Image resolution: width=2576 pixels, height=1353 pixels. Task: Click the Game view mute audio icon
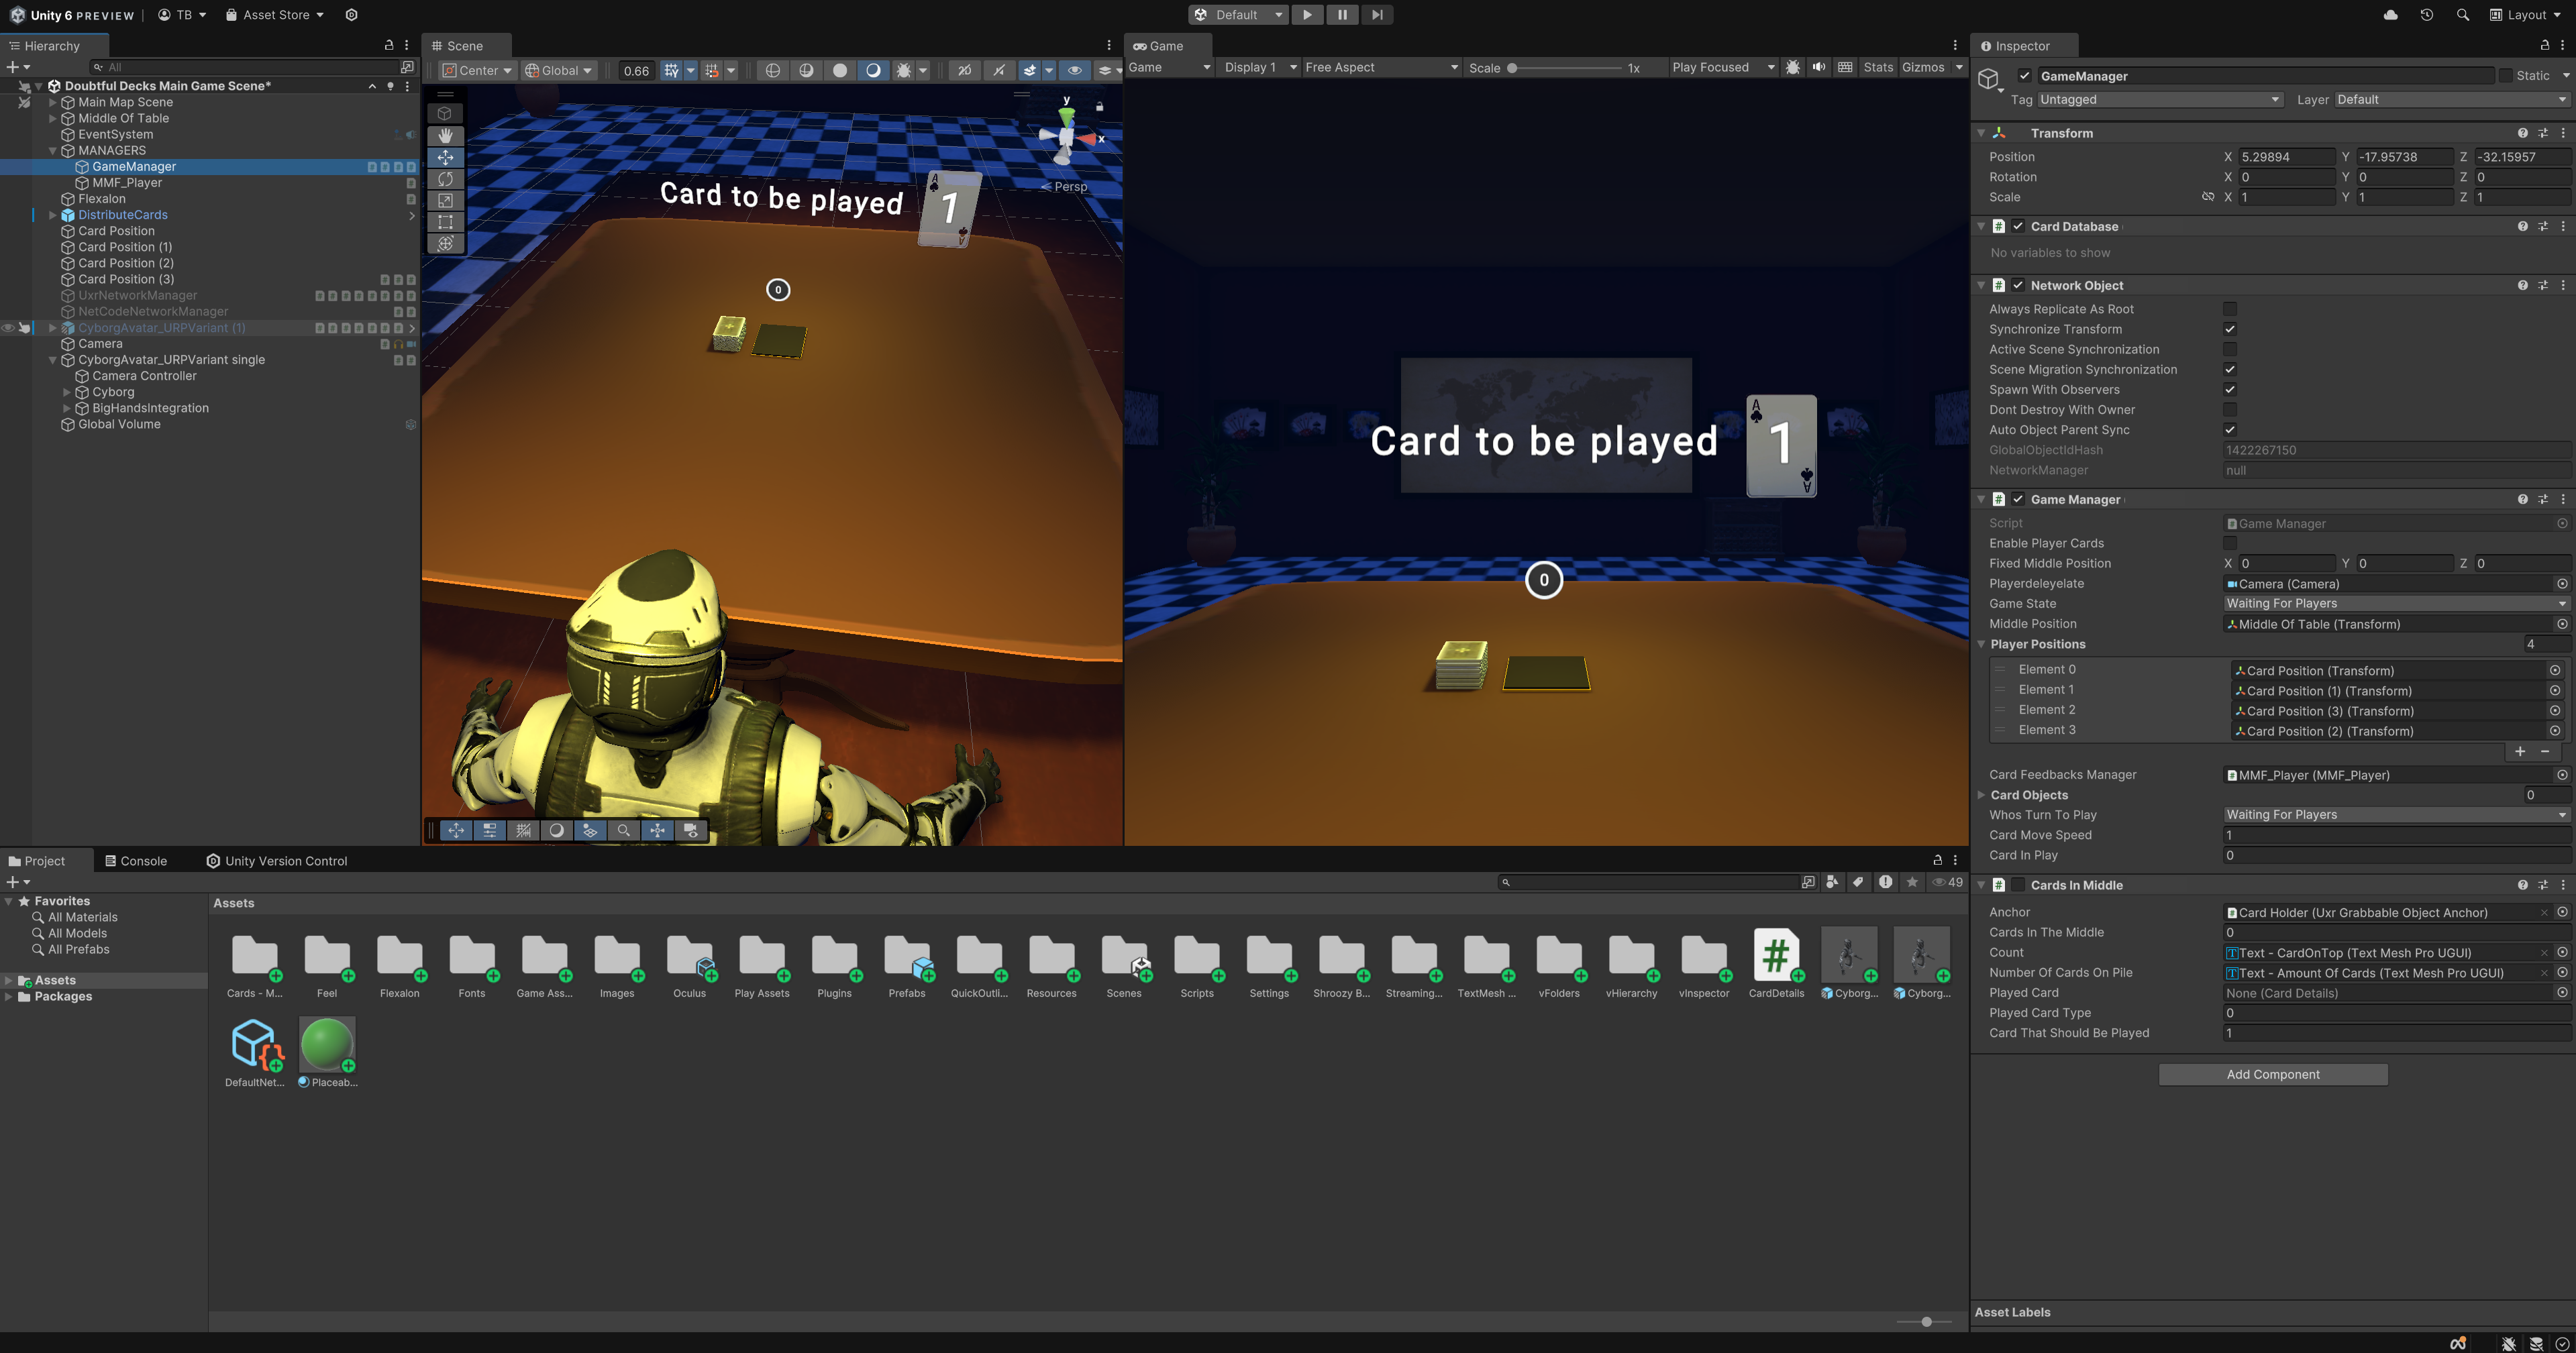click(1818, 67)
